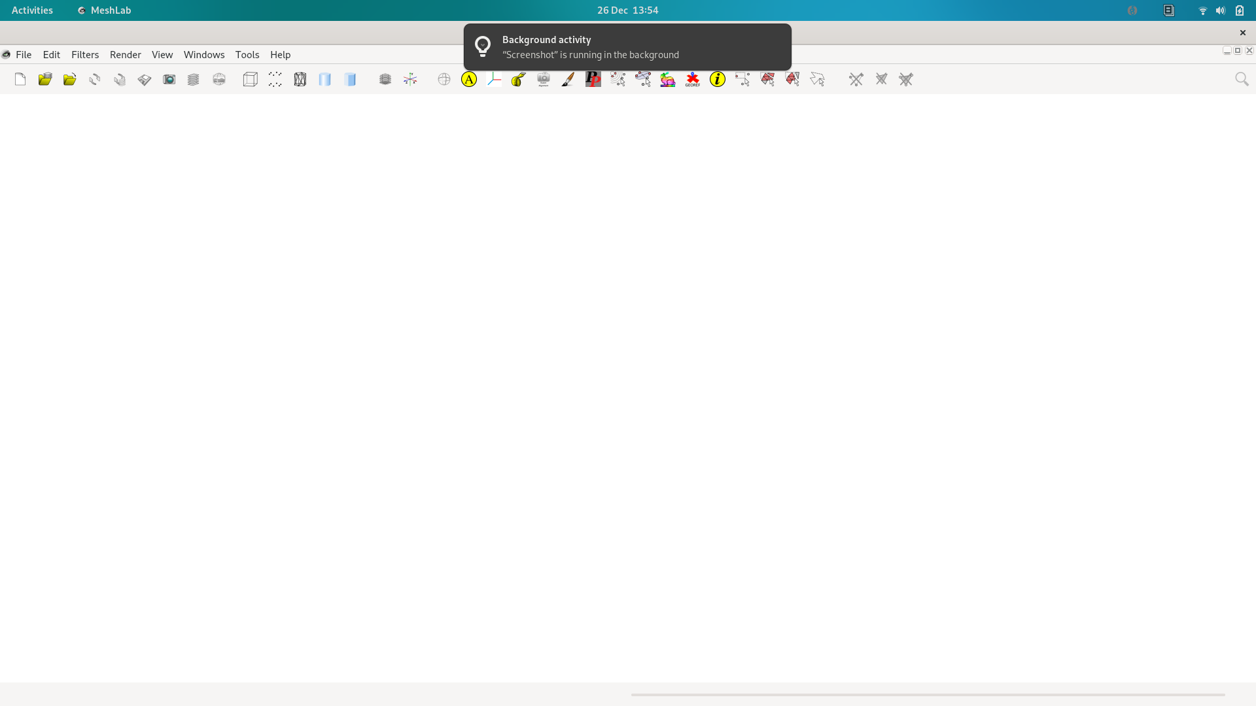Save the project with the floppy disk icon
Viewport: 1256px width, 706px height.
144,79
